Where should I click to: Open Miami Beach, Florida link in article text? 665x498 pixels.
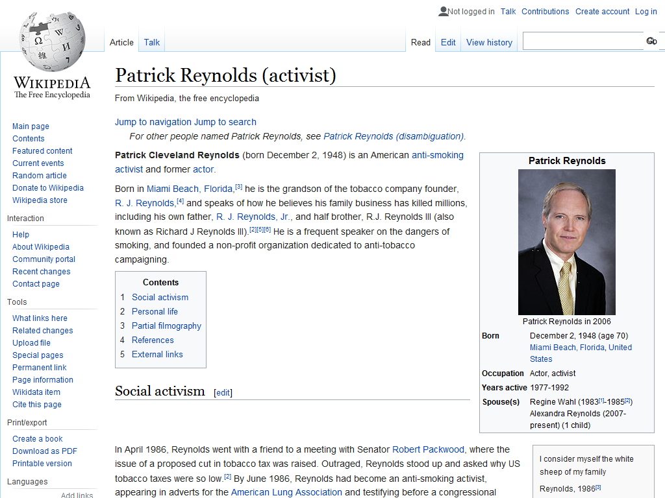click(x=190, y=189)
